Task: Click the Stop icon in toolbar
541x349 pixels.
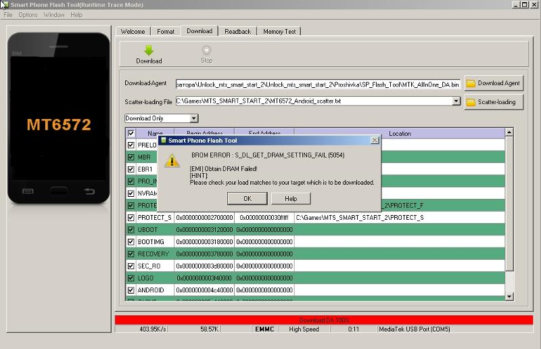Action: click(206, 50)
